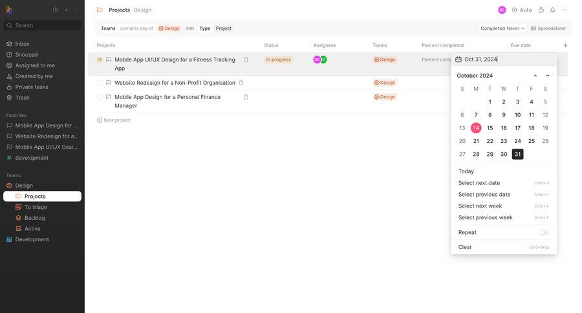Go back with the left chevron

[x=67, y=10]
